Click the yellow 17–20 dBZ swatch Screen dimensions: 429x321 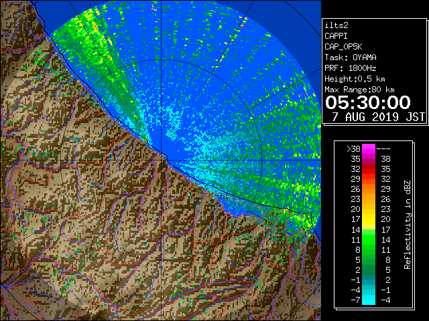point(369,219)
